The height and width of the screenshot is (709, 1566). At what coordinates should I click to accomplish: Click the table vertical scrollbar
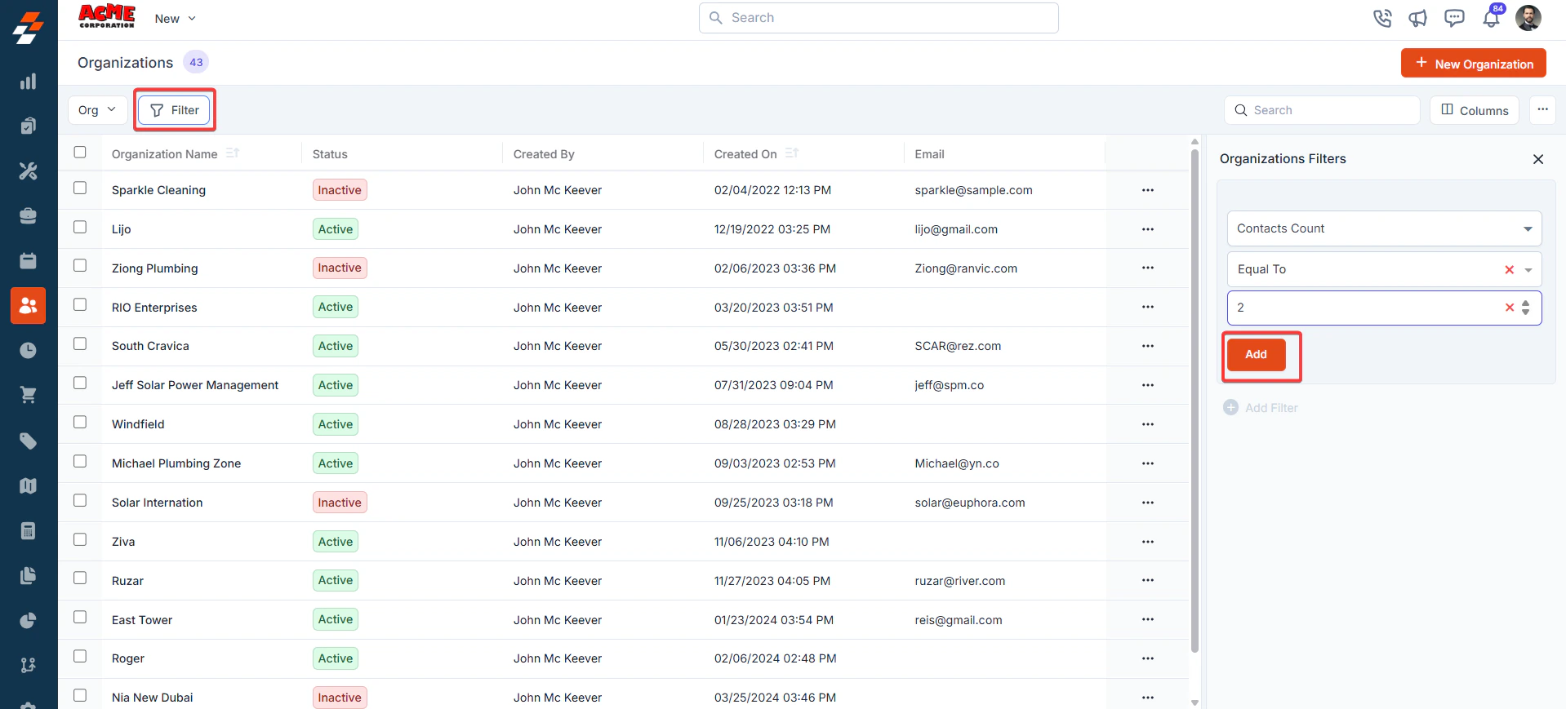(x=1195, y=400)
